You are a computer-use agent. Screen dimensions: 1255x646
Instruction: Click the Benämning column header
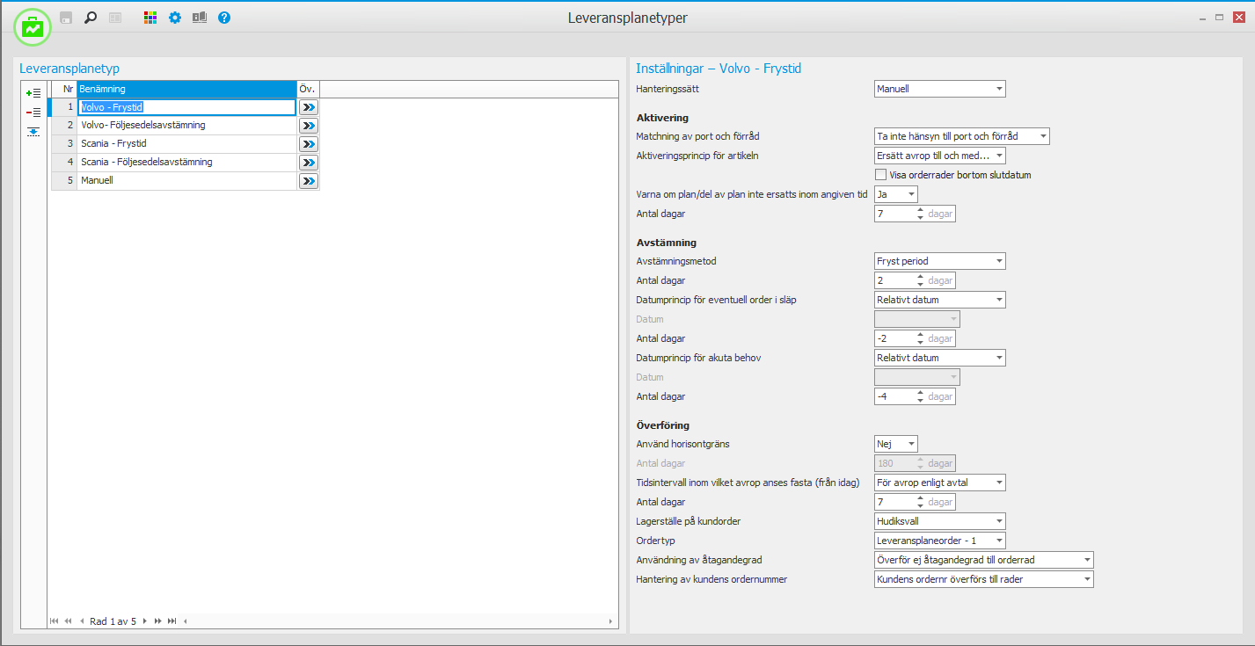click(186, 89)
